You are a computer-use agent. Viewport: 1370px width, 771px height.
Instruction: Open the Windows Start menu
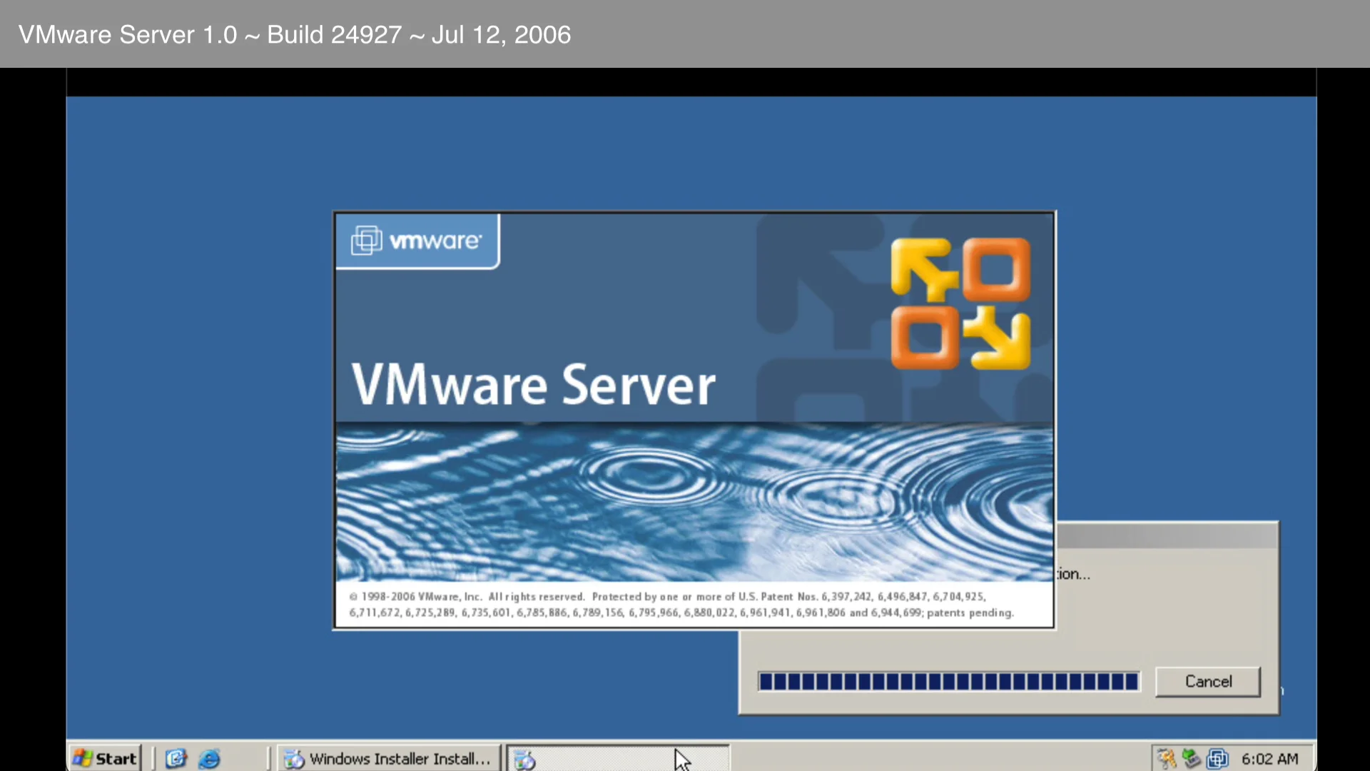pyautogui.click(x=105, y=758)
